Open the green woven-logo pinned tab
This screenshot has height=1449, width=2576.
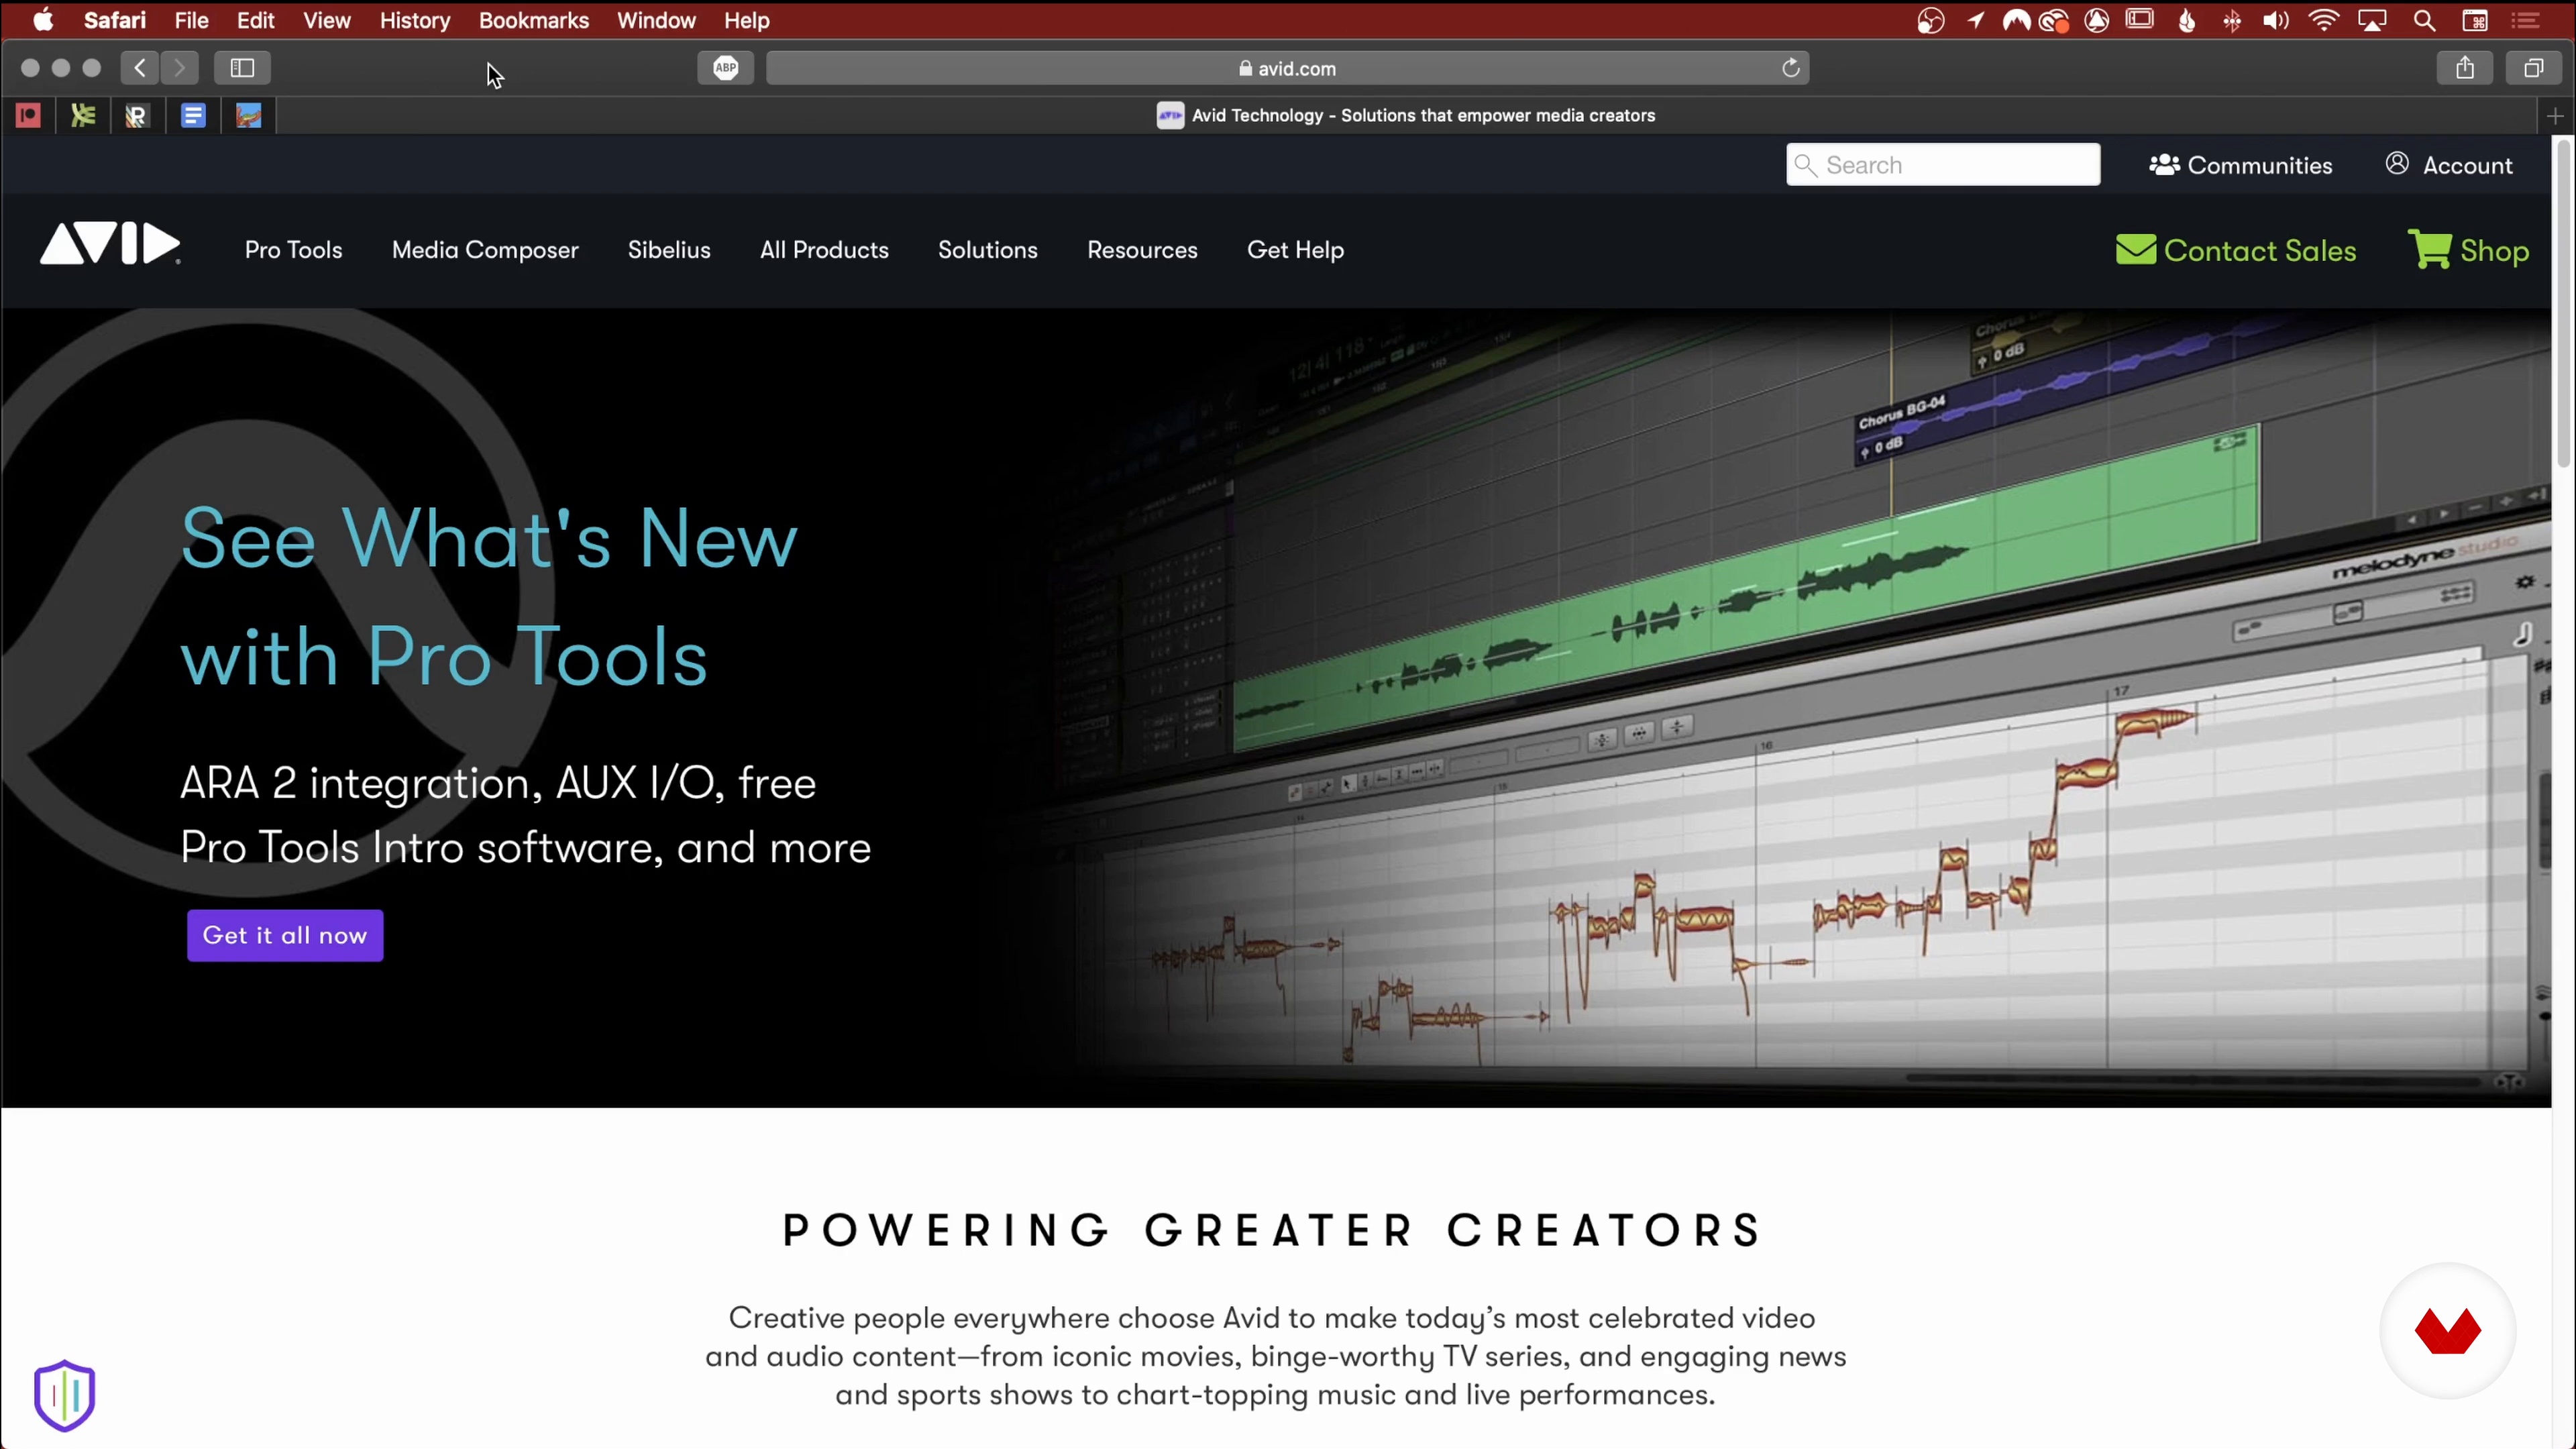(x=83, y=116)
